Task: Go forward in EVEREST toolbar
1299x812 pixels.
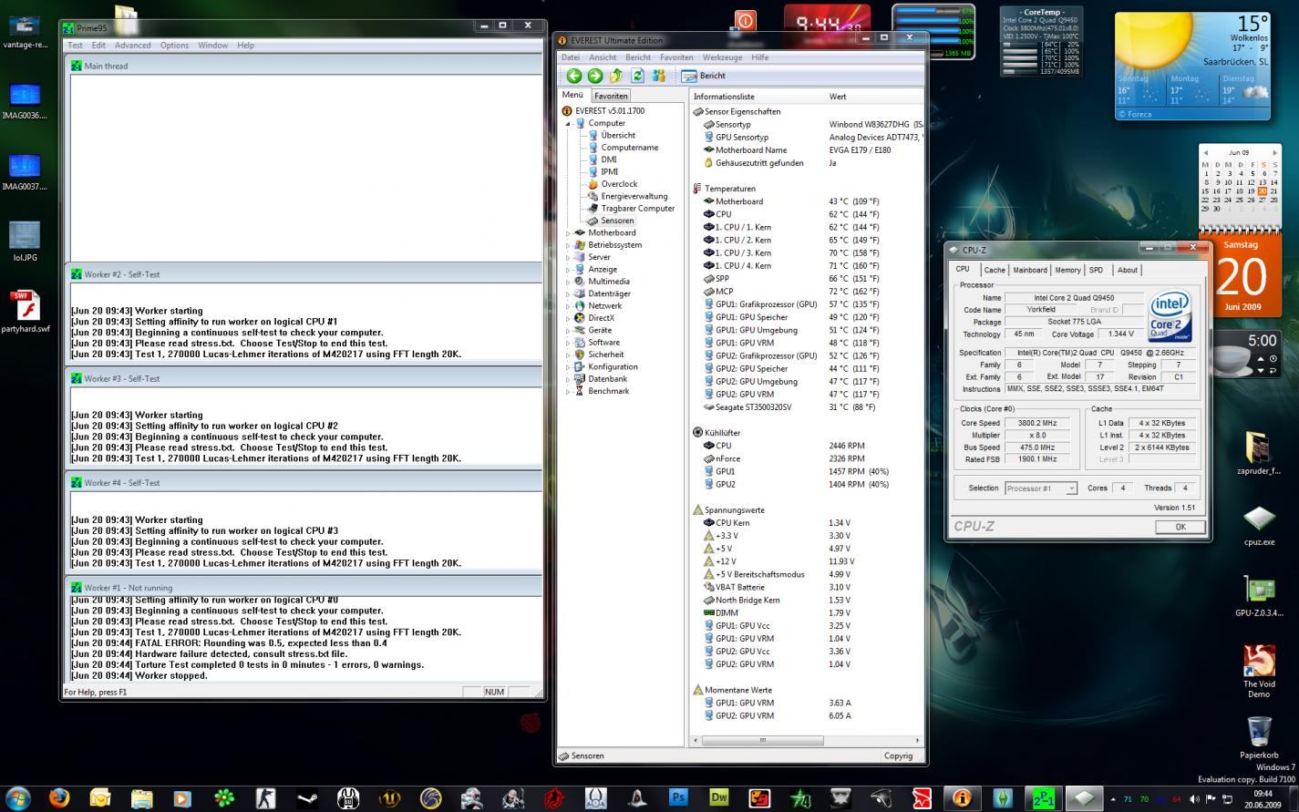Action: coord(595,76)
